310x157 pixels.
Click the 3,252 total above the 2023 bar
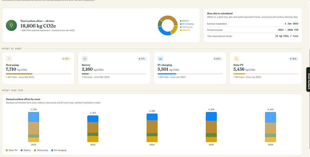pyautogui.click(x=93, y=113)
